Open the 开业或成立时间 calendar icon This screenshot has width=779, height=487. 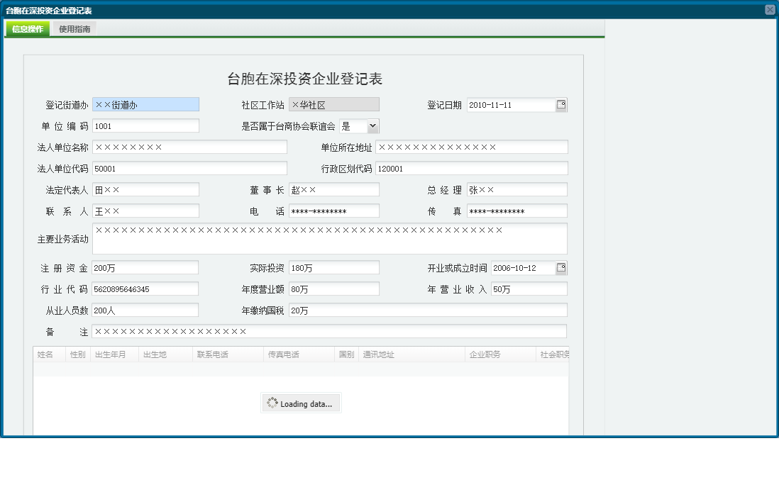pyautogui.click(x=560, y=267)
